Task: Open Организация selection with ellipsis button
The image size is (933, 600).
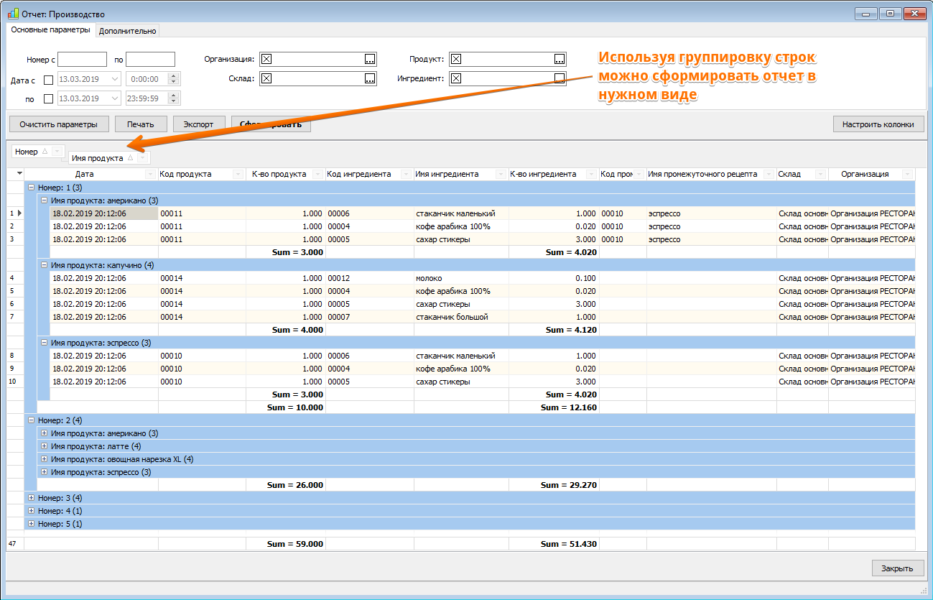Action: coord(370,60)
